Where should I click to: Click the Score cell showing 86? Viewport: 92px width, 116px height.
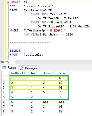pos(63,78)
